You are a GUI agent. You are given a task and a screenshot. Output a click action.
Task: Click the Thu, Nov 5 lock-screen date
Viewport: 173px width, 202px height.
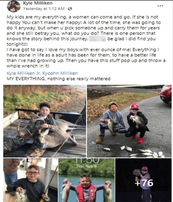86,166
